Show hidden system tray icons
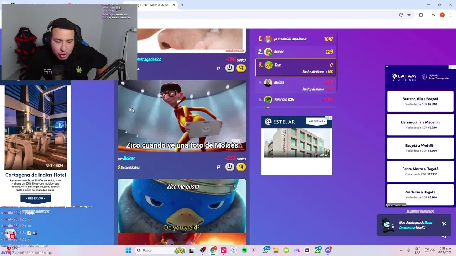 (x=401, y=250)
